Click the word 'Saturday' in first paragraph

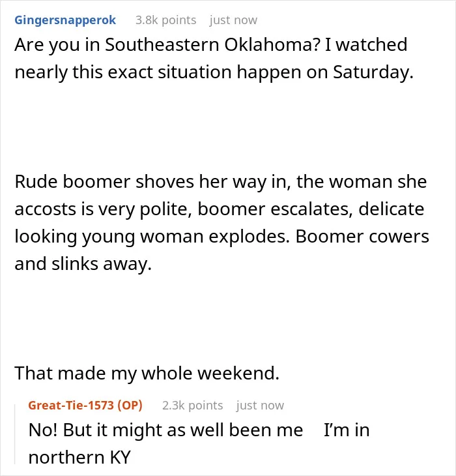click(x=373, y=72)
